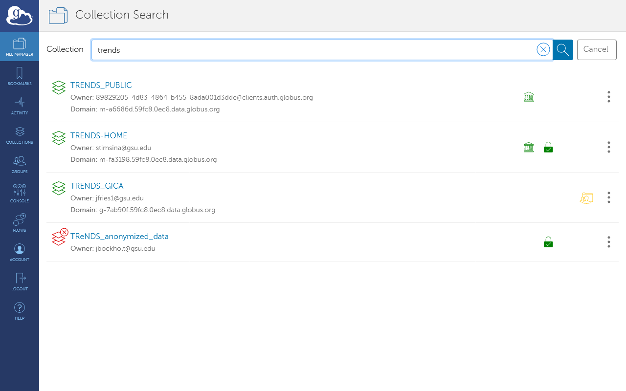The width and height of the screenshot is (626, 391).
Task: Click the green lock icon on TRENDS-HOME row
Action: tap(548, 147)
